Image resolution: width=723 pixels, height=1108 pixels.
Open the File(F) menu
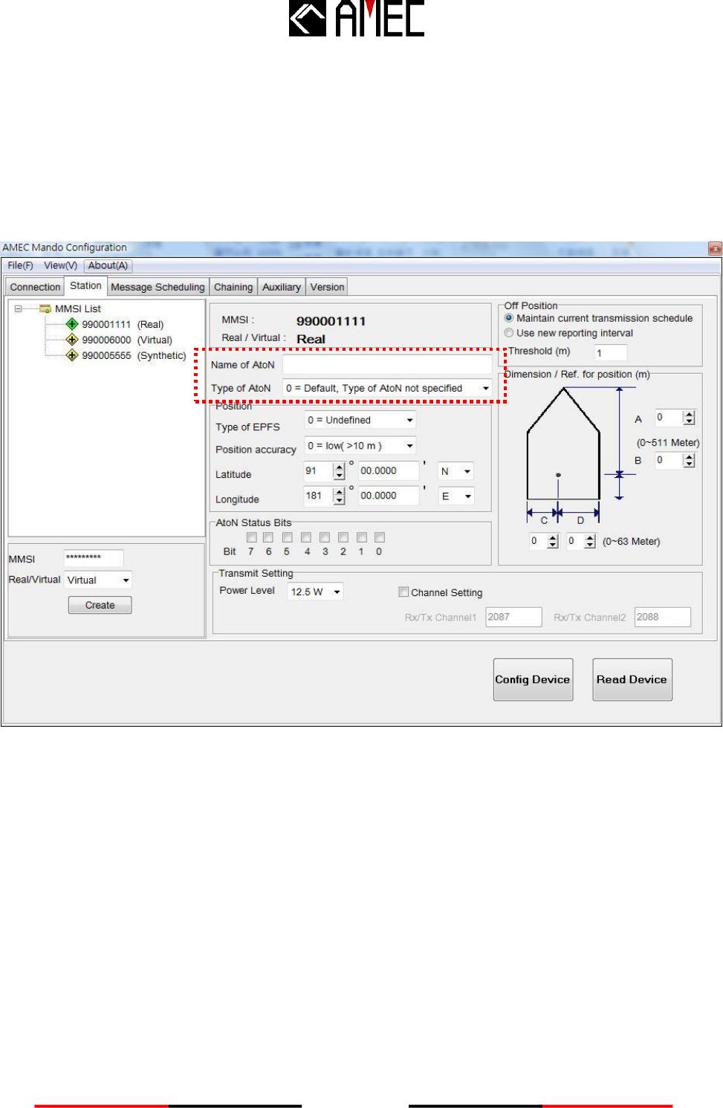20,265
